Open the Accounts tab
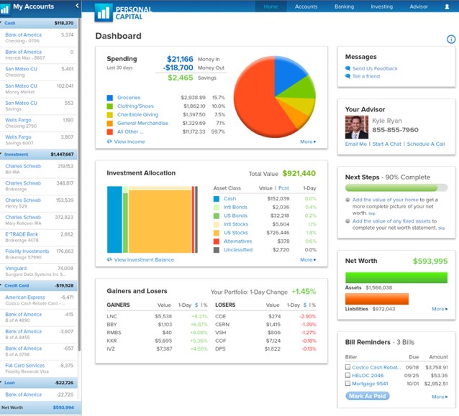This screenshot has width=459, height=416. (x=306, y=6)
